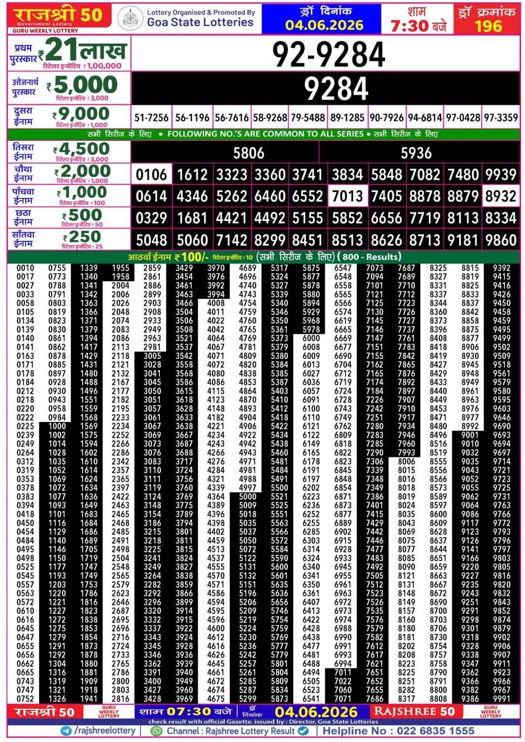Select fourth prize number 3360
Image resolution: width=525 pixels, height=742 pixels.
[x=270, y=175]
